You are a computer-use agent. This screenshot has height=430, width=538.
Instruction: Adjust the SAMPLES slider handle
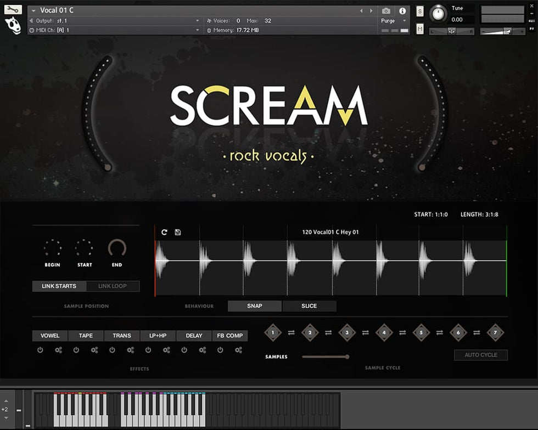pyautogui.click(x=347, y=357)
